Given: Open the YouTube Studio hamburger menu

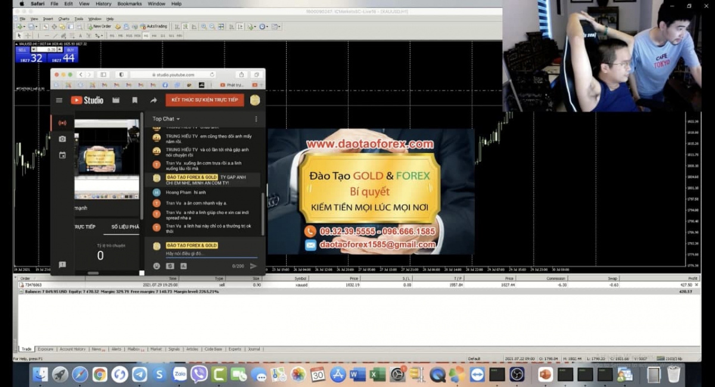Looking at the screenshot, I should coord(59,100).
